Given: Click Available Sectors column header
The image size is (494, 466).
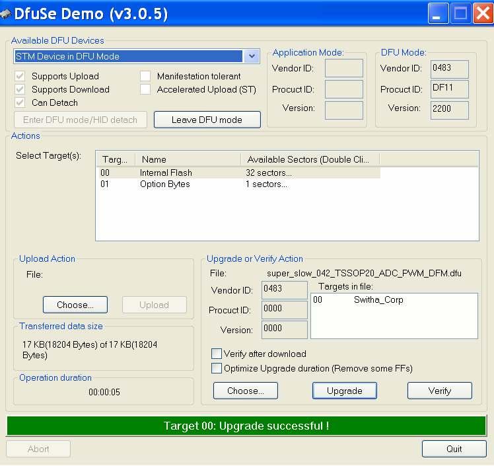Looking at the screenshot, I should (x=310, y=159).
